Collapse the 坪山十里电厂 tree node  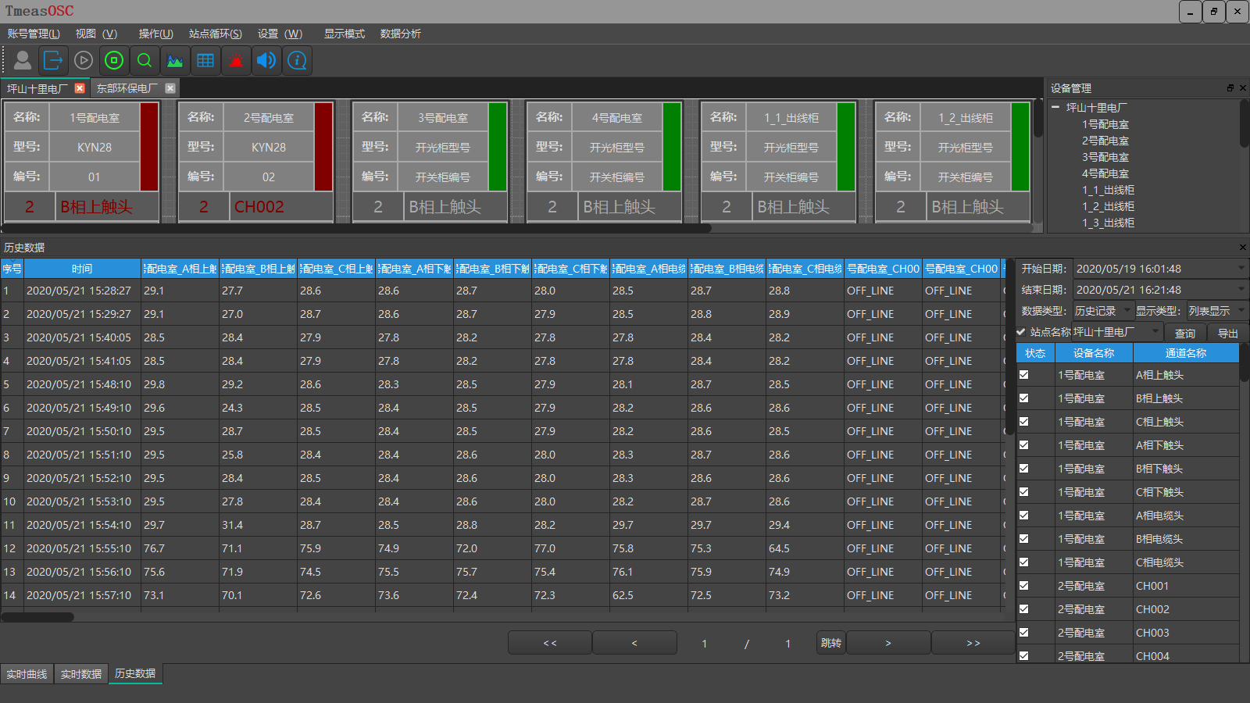[x=1055, y=107]
